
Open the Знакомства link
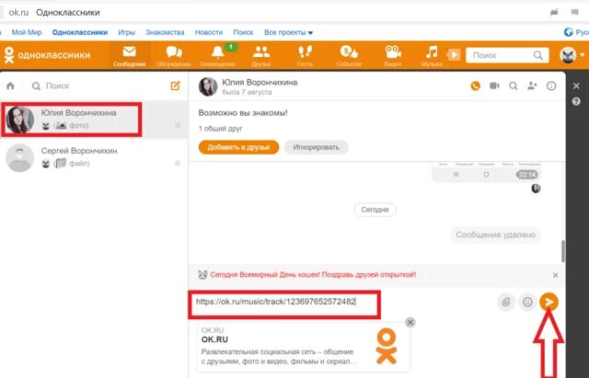pyautogui.click(x=165, y=32)
